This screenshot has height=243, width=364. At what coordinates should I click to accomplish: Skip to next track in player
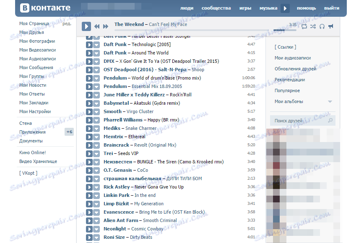tap(106, 26)
